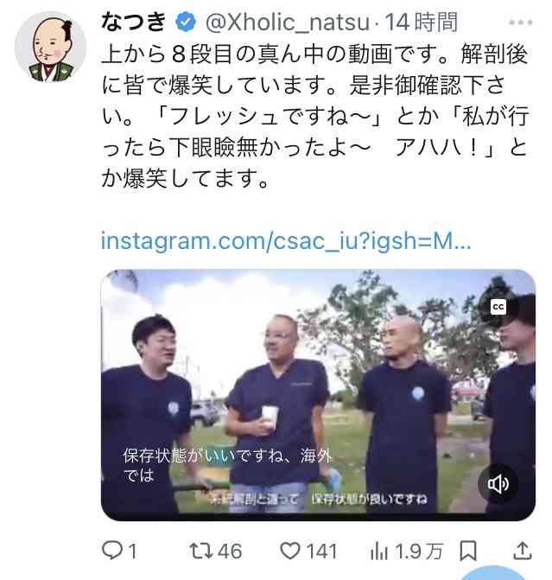Open the samurai profile avatar
This screenshot has height=580, width=552.
(x=51, y=47)
